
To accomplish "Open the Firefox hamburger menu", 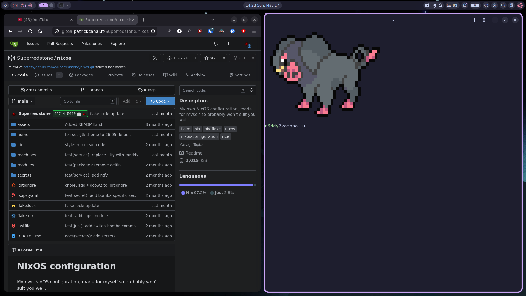I will pos(254,31).
